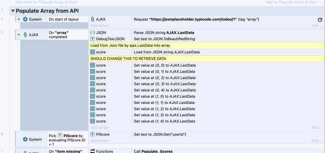
Task: Click the green arrow beside AJAX array completed
Action: pos(18,34)
